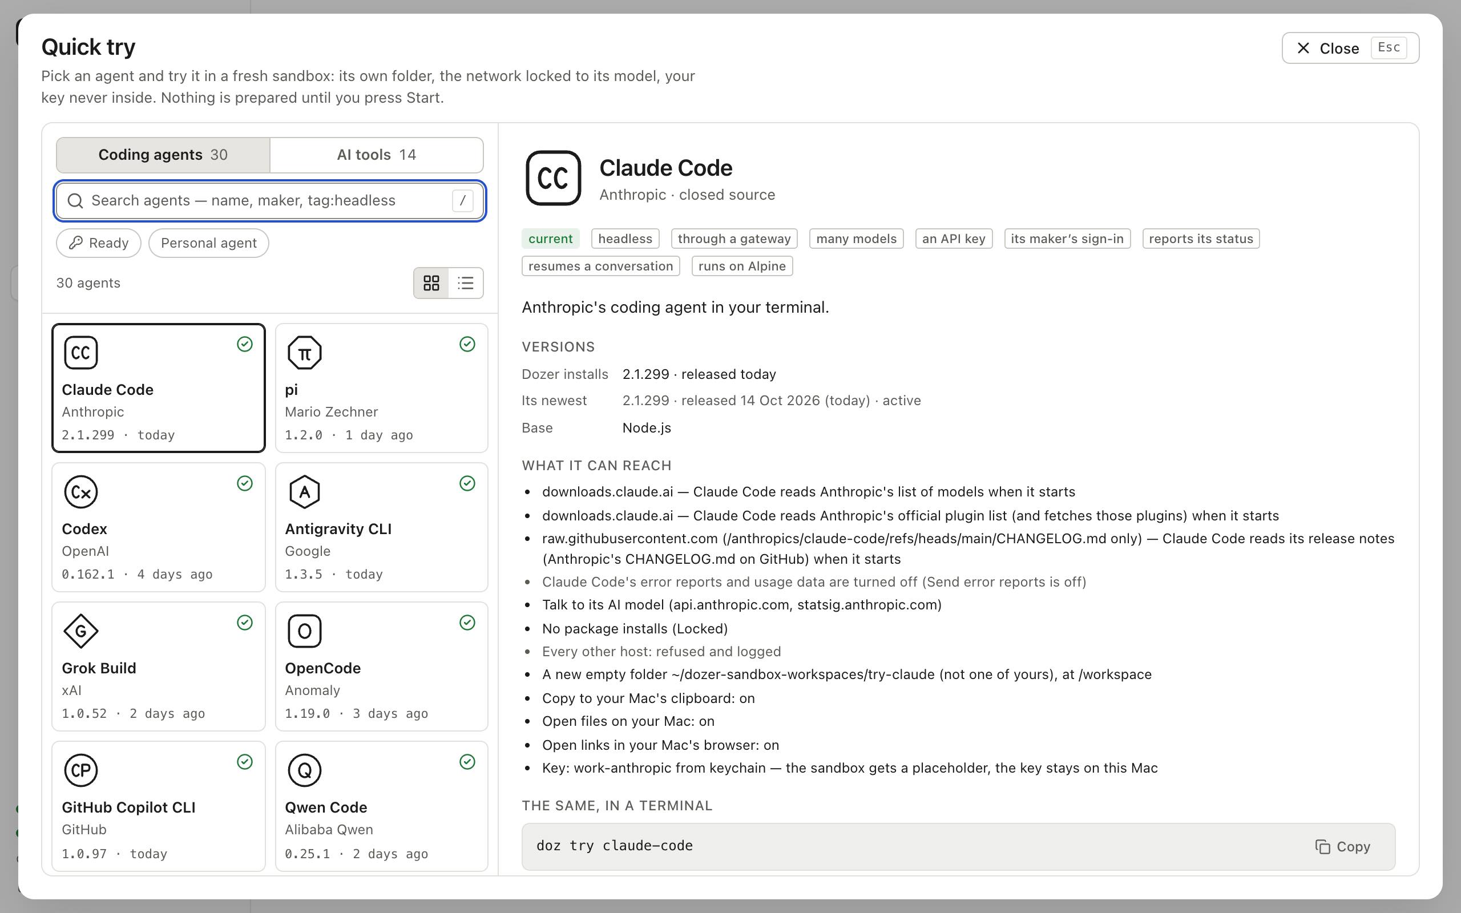Image resolution: width=1461 pixels, height=913 pixels.
Task: Click the slash shortcut hint in search
Action: pos(462,201)
